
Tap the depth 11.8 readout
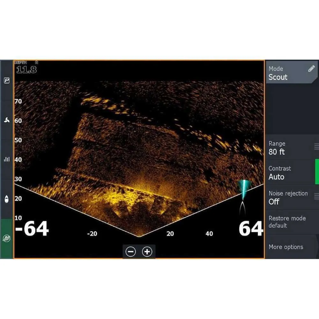click(26, 69)
